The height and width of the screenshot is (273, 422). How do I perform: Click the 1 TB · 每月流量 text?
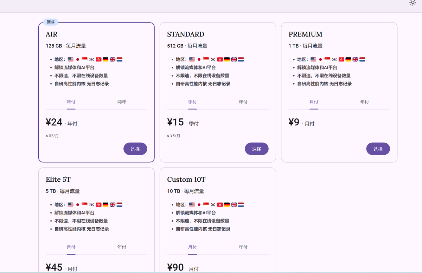pos(306,46)
